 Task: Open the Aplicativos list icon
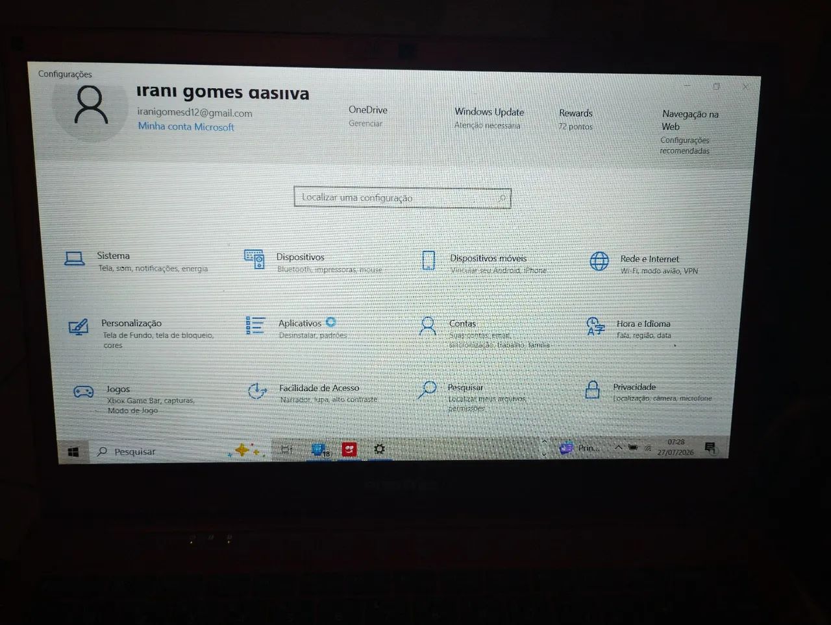click(x=255, y=325)
